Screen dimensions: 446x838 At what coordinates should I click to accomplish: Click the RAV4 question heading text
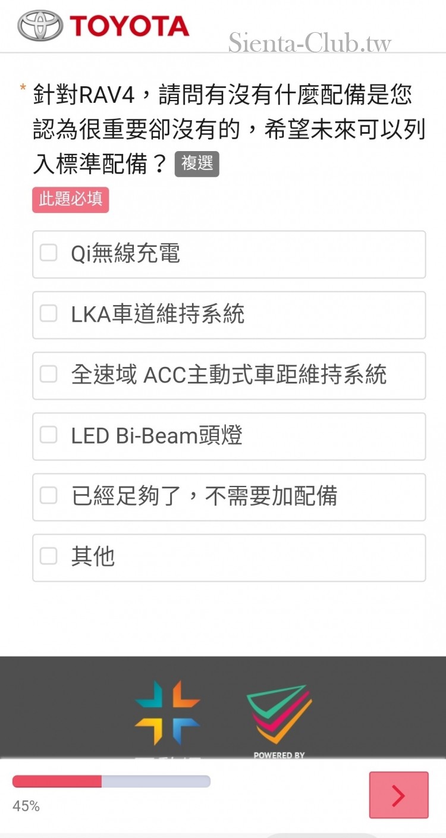(x=229, y=129)
